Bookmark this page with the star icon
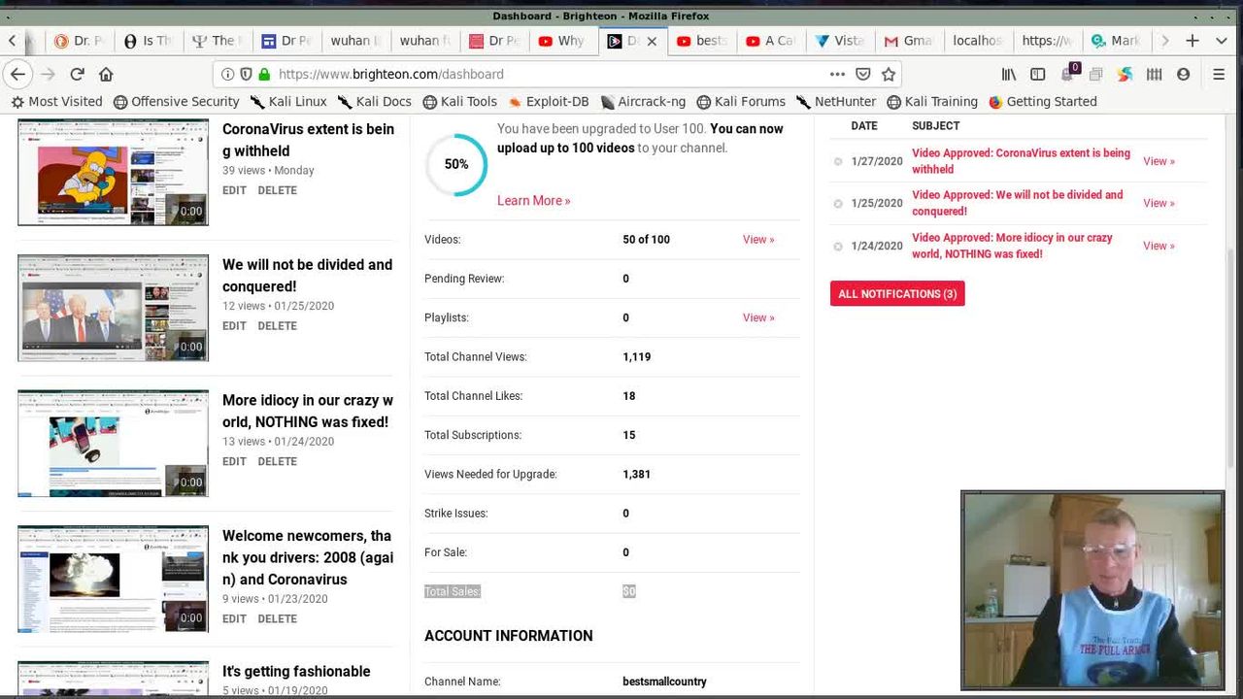This screenshot has width=1243, height=699. point(888,74)
